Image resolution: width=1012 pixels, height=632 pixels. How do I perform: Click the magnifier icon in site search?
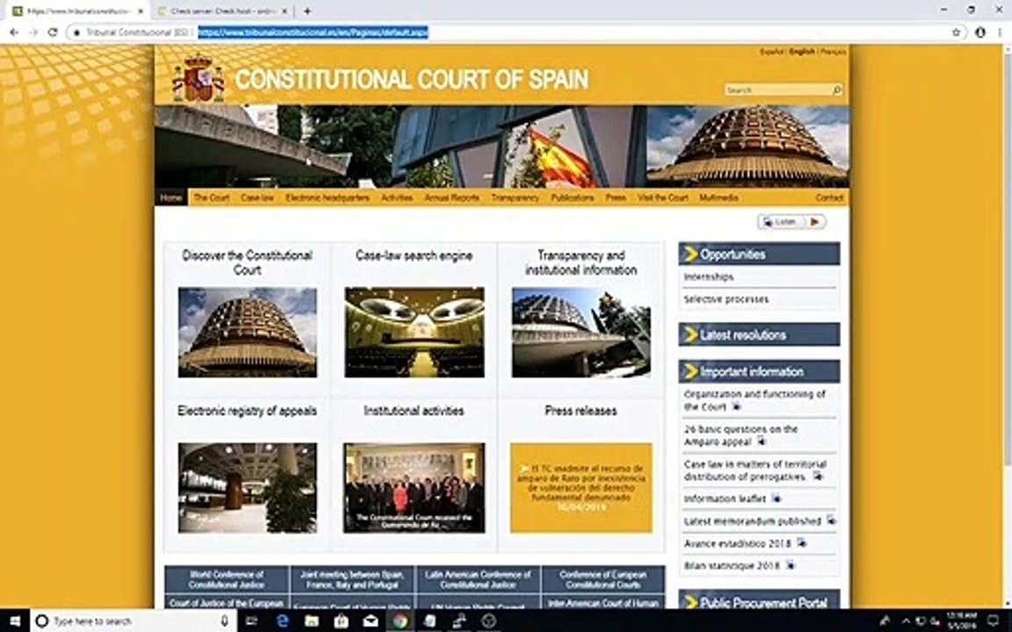[x=837, y=90]
